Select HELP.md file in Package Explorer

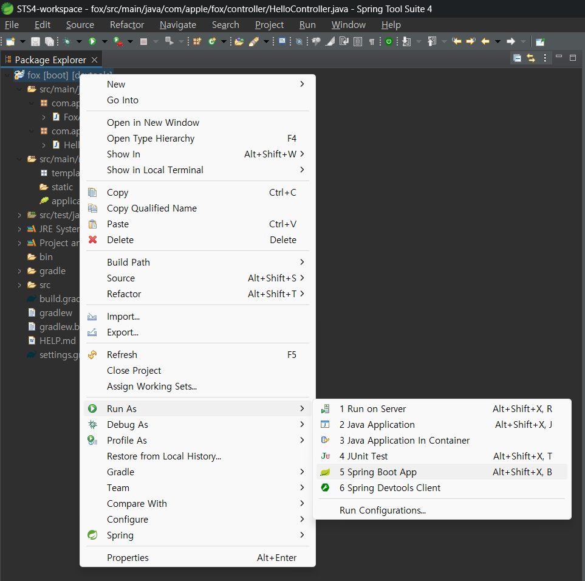click(52, 341)
